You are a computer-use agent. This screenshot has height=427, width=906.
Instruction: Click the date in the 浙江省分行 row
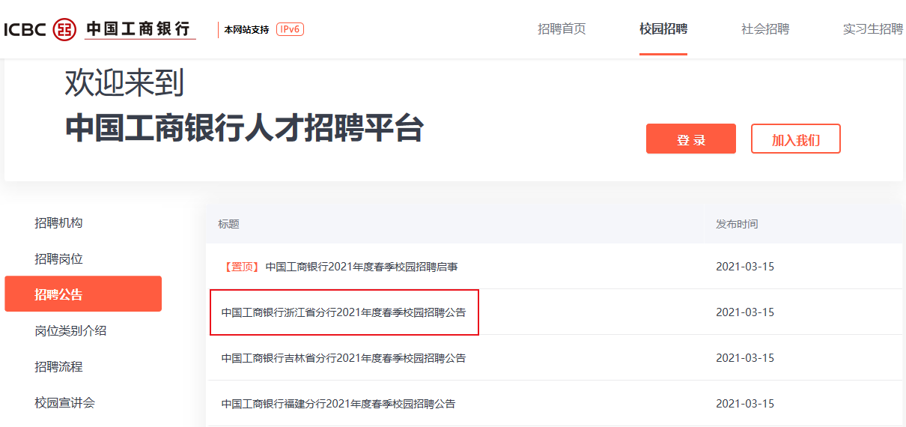pos(745,312)
